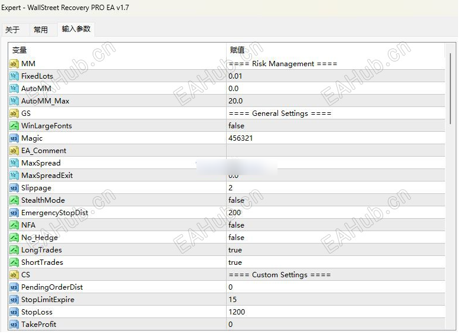The height and width of the screenshot is (334, 461).
Task: Click the icon beside MaxSpread
Action: pos(14,163)
